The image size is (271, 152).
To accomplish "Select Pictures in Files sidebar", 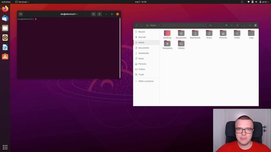I will pyautogui.click(x=147, y=64).
